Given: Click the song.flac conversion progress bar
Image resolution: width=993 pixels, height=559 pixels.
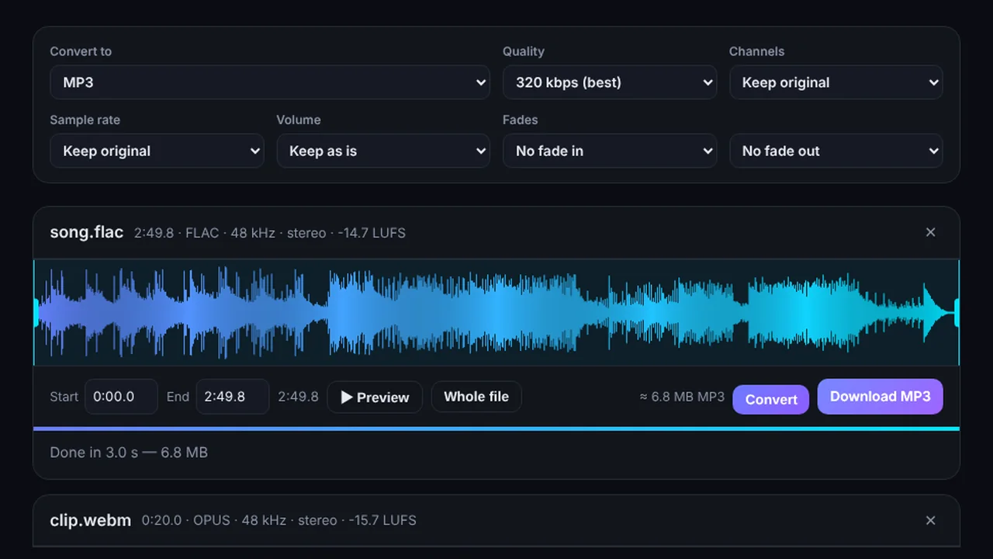Looking at the screenshot, I should (496, 429).
